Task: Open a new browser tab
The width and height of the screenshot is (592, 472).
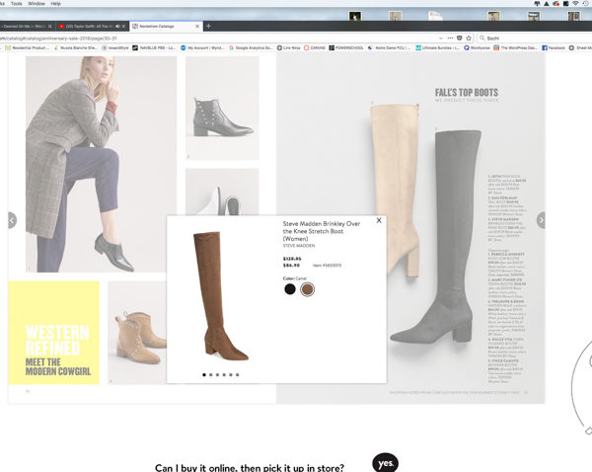Action: point(208,26)
